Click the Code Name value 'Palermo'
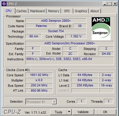119x116 pixels. (x=41, y=26)
